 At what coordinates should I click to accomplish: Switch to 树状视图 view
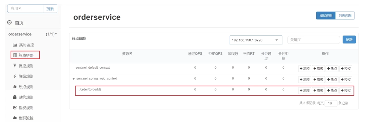pos(326,16)
